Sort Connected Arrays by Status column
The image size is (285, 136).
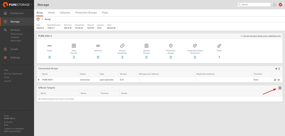[83, 74]
